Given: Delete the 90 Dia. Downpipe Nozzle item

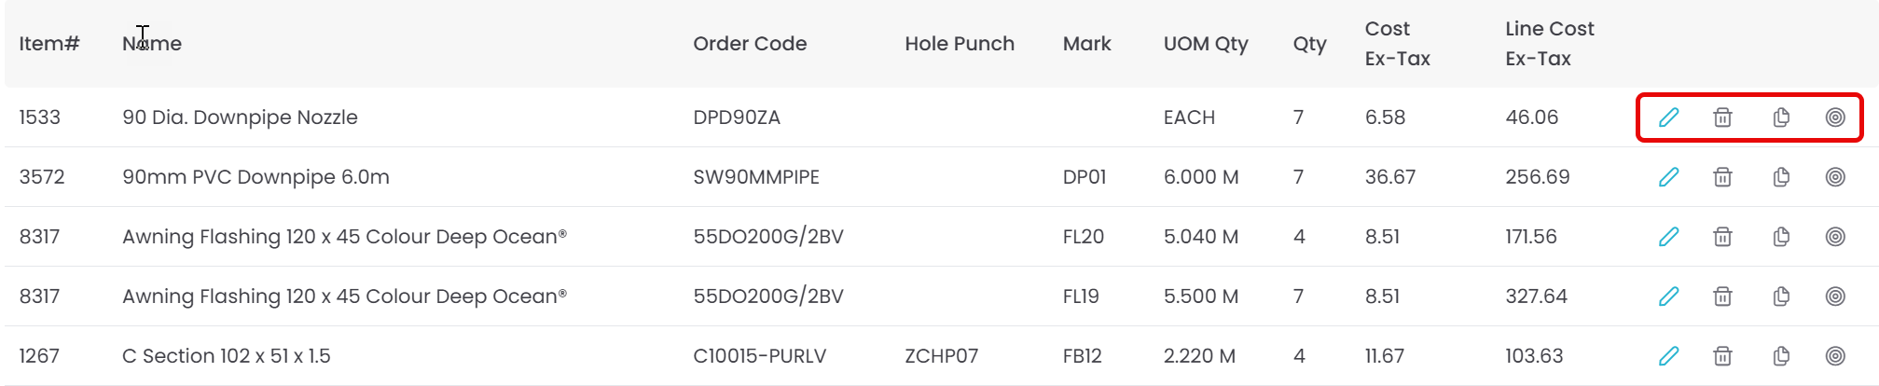Looking at the screenshot, I should click(x=1722, y=117).
